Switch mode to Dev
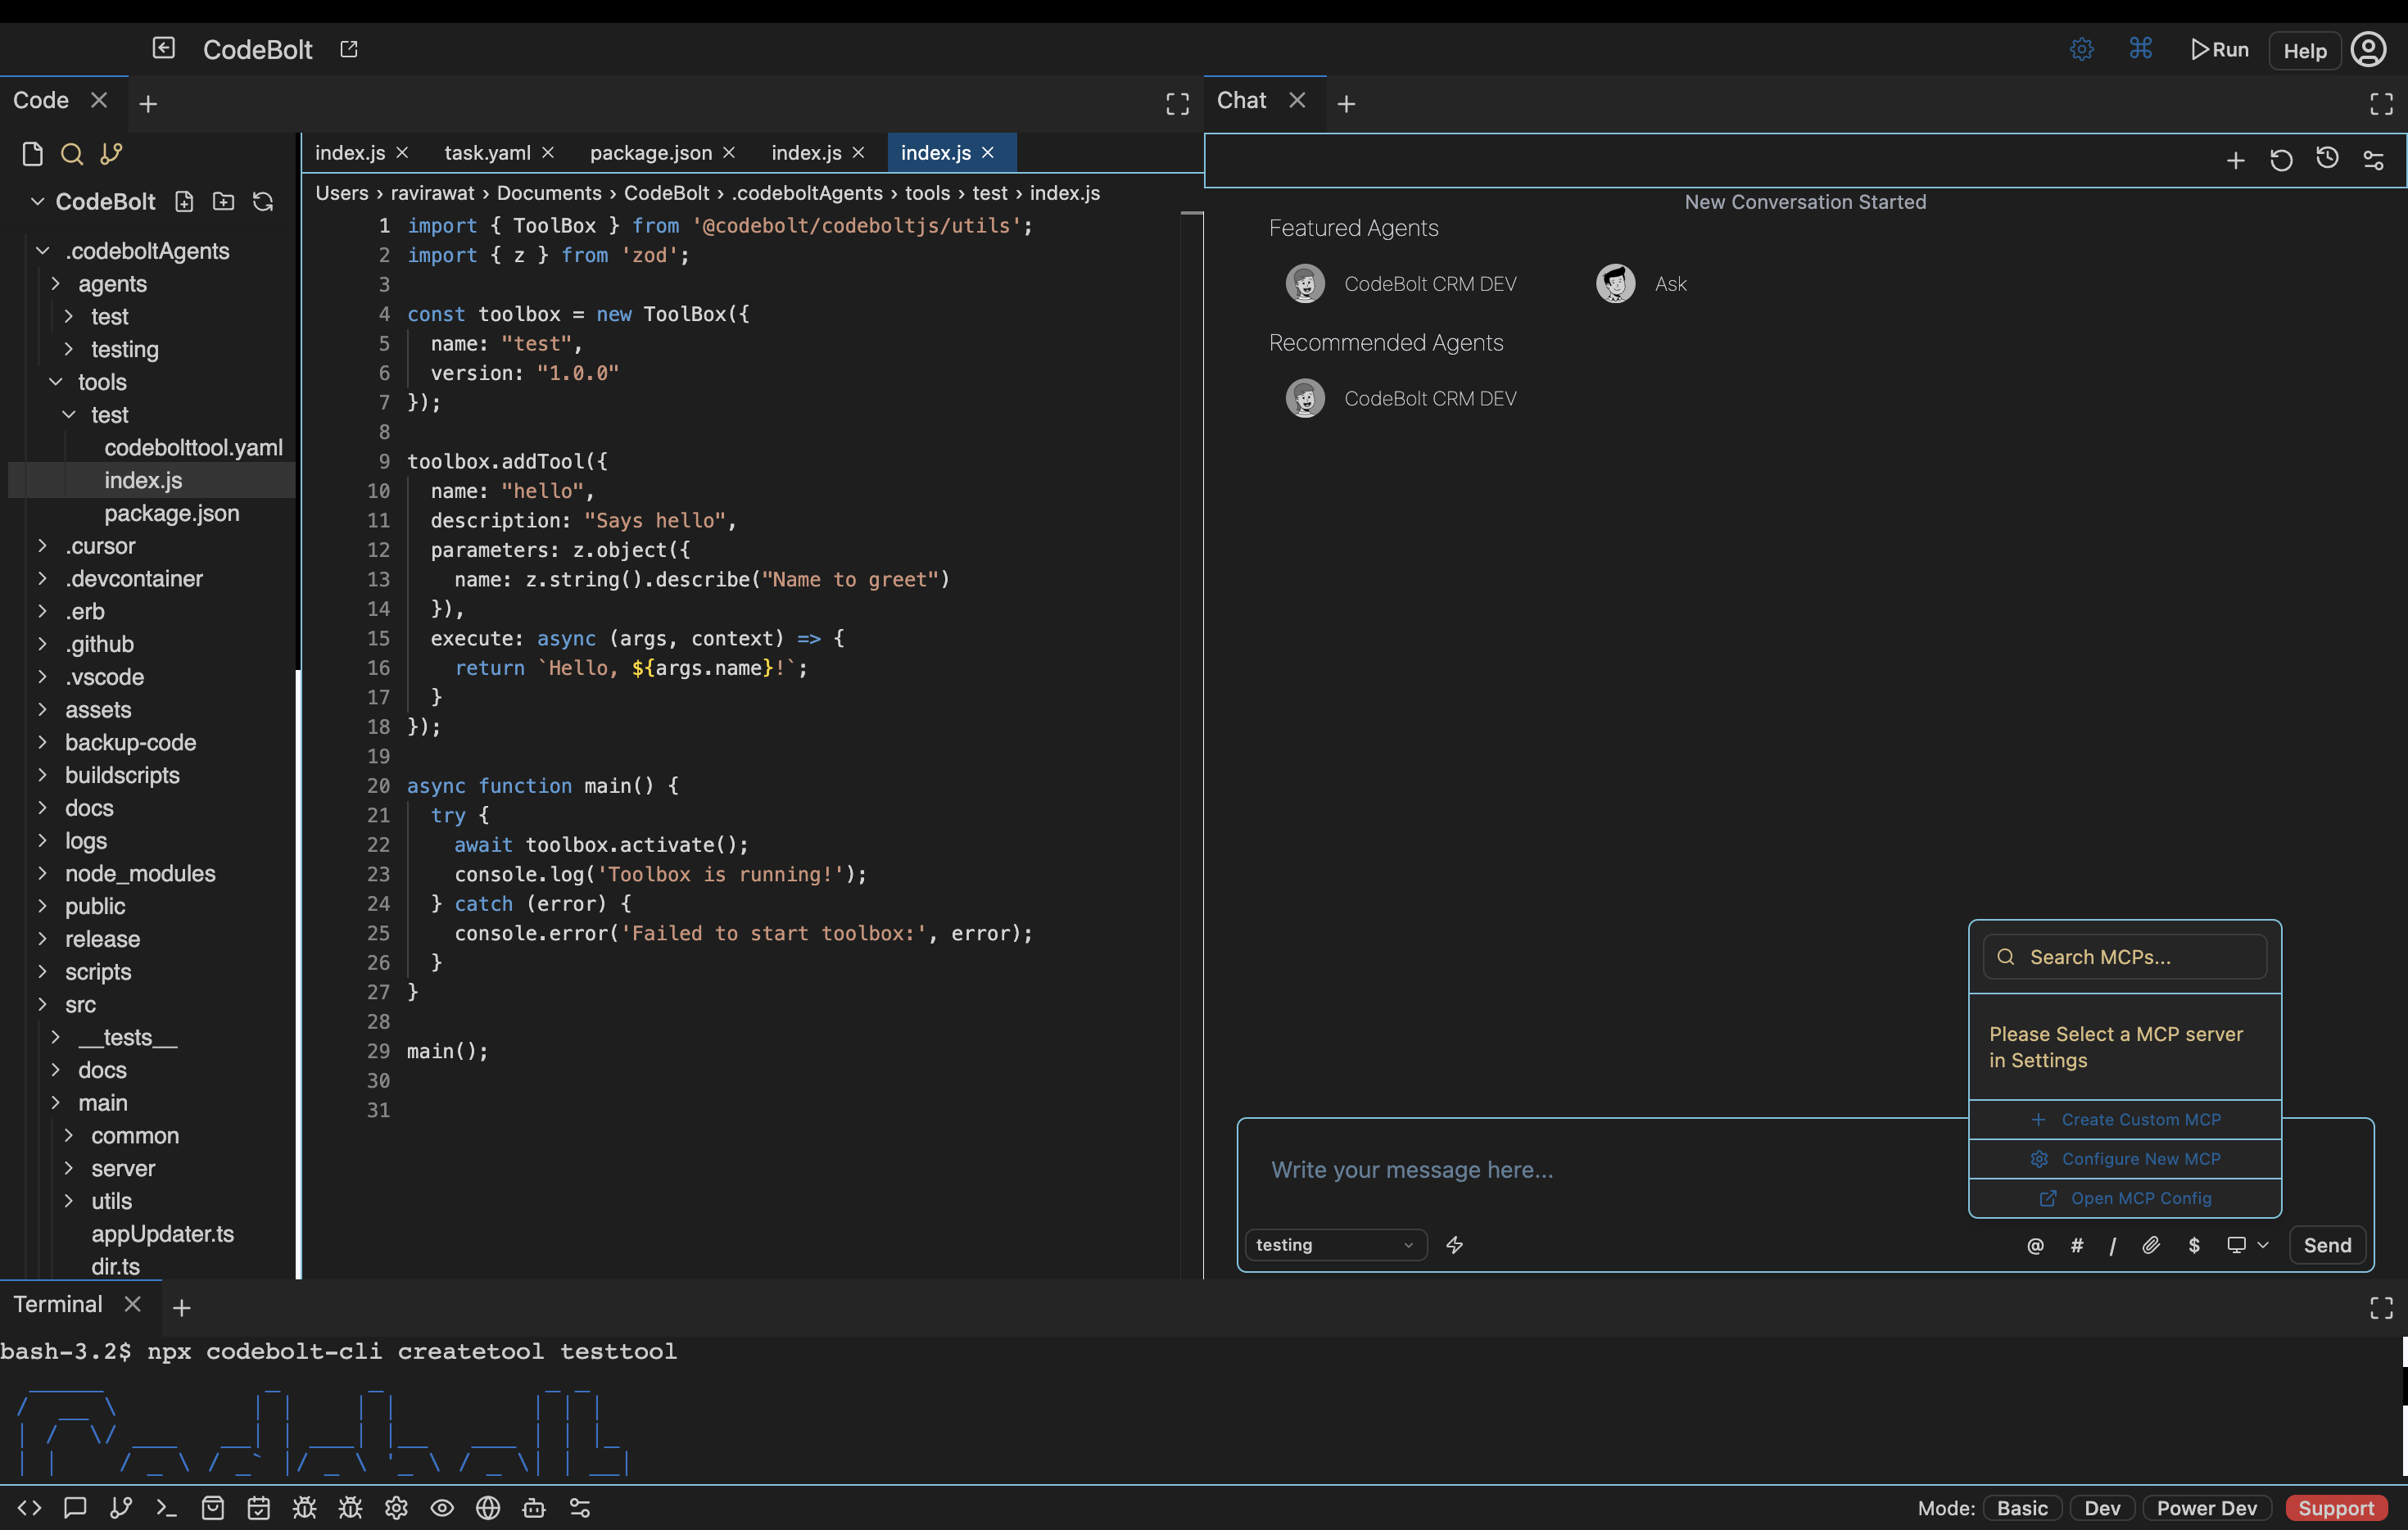The height and width of the screenshot is (1530, 2408). [2102, 1508]
